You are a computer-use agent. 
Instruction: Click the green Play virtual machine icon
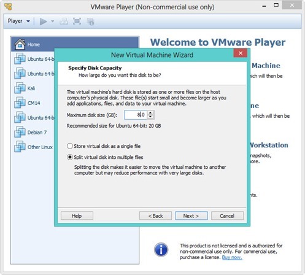coord(43,21)
